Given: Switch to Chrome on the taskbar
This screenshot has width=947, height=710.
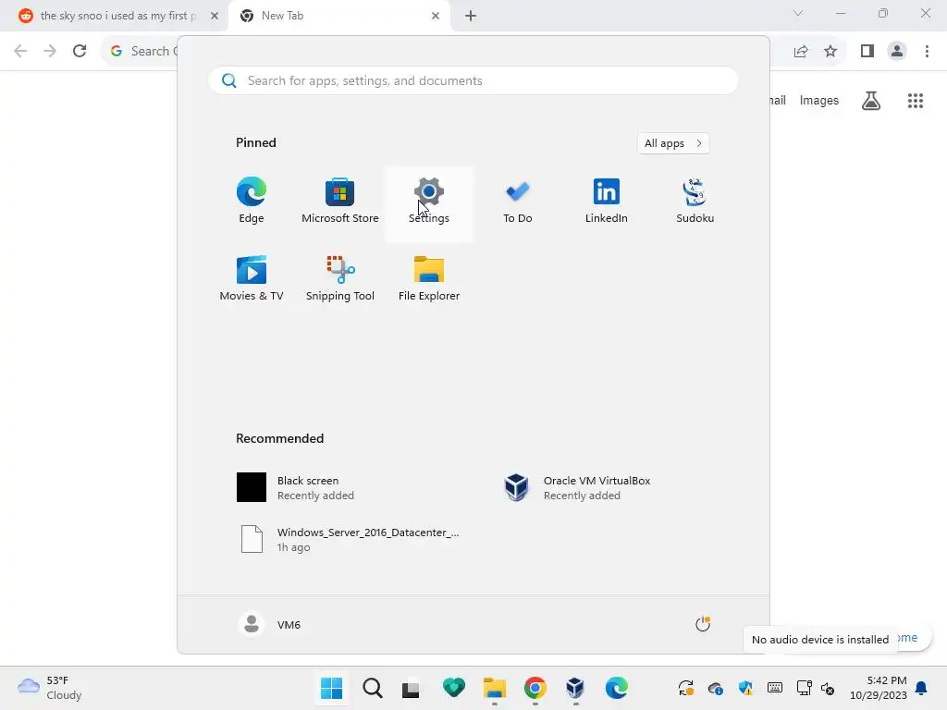Looking at the screenshot, I should (x=535, y=688).
